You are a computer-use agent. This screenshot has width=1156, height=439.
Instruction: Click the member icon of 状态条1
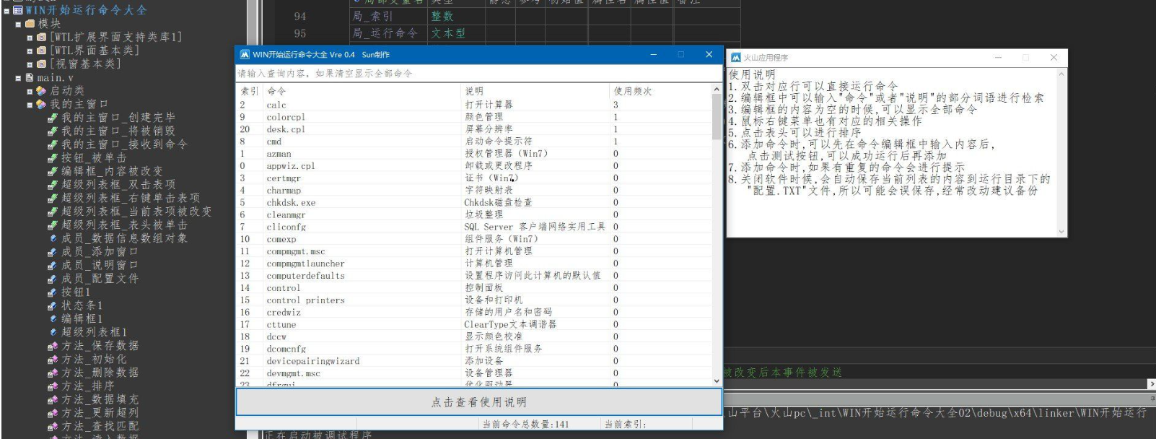(x=53, y=305)
